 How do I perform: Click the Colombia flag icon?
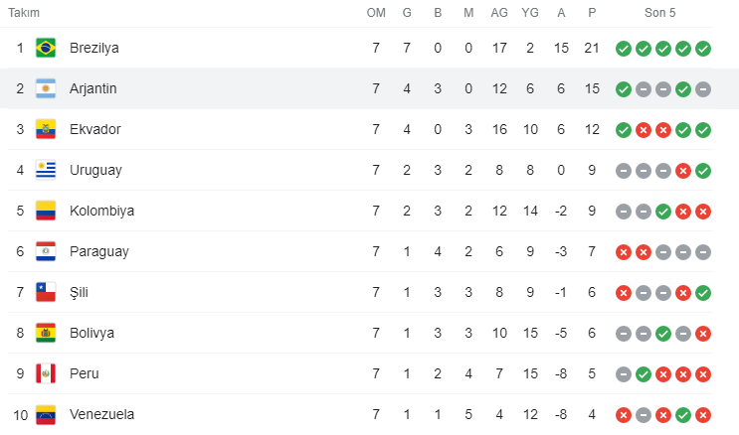click(x=46, y=211)
